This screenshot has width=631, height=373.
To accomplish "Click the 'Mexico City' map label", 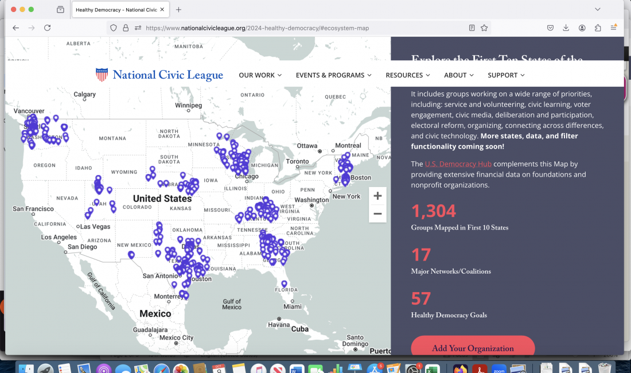I will coord(176,337).
